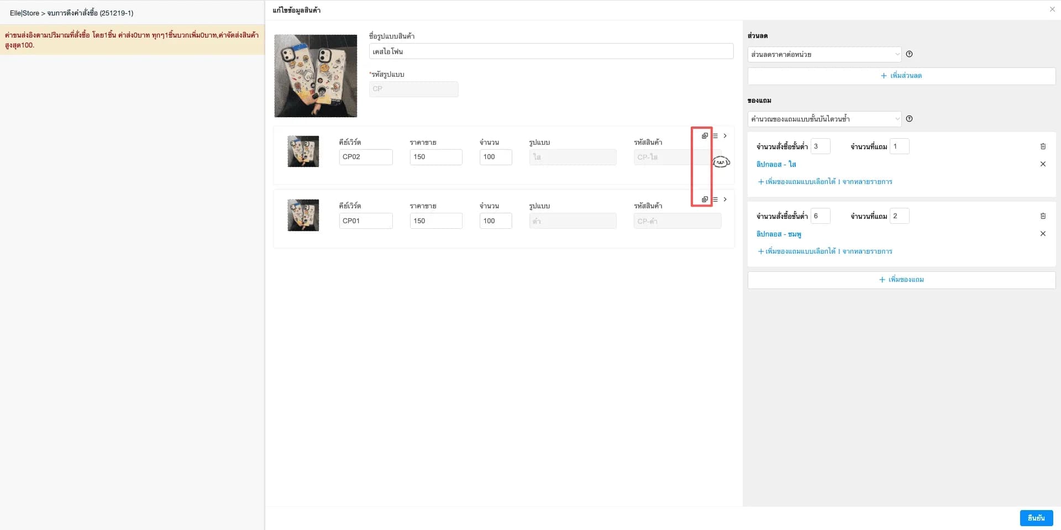Remove the ลิปกลอส - ชมพู freebie item
The width and height of the screenshot is (1061, 530).
coord(1043,234)
